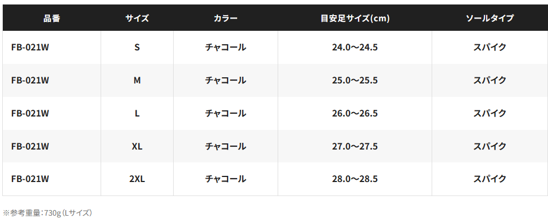Image resolution: width=548 pixels, height=219 pixels.
Task: Click the 27.0～27.5 foot size cell
Action: 355,146
